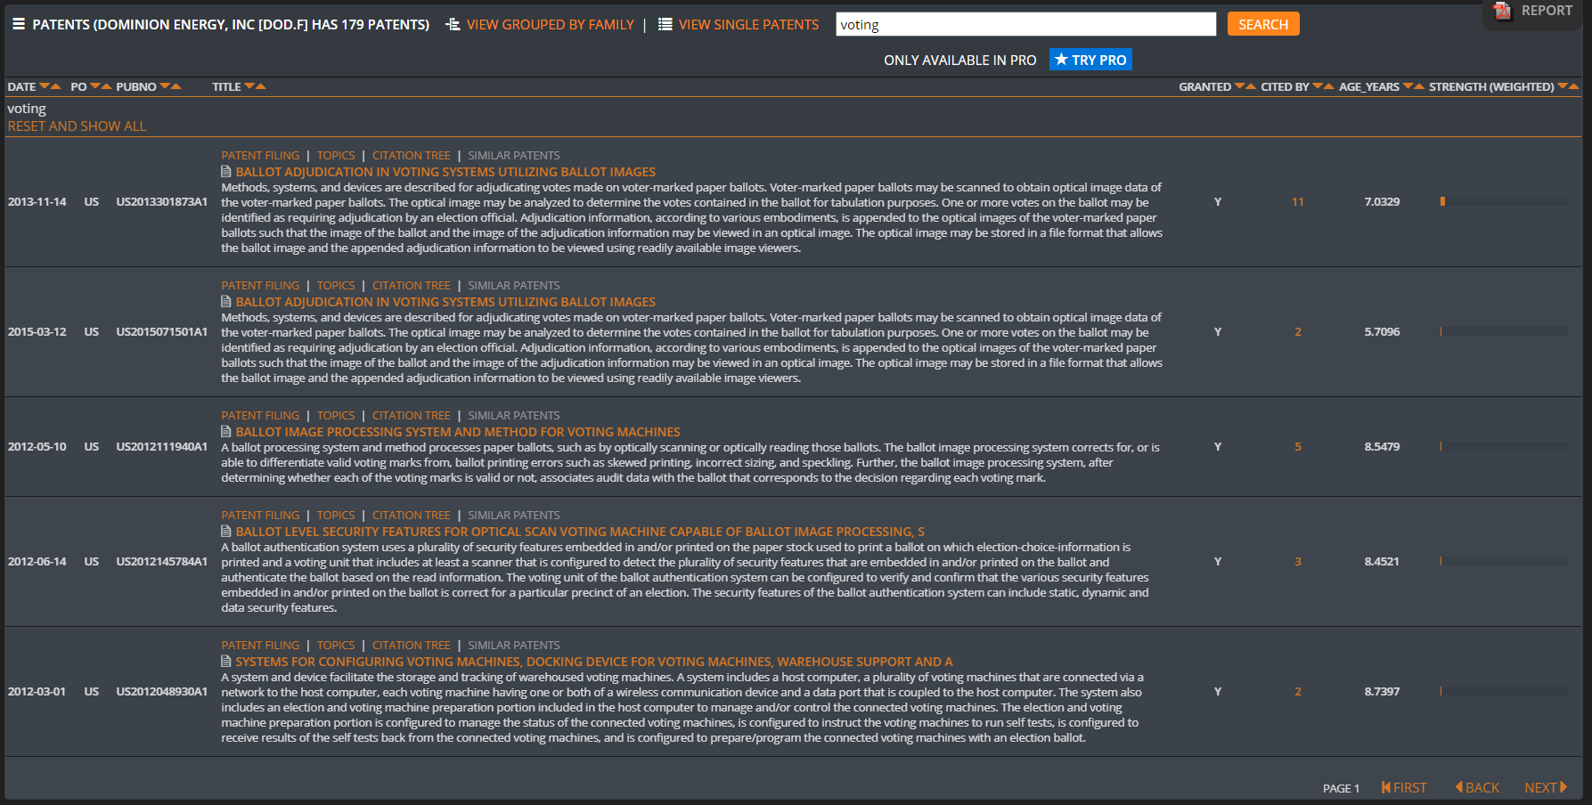1592x805 pixels.
Task: Click the star icon in TRY PRO
Action: click(x=1060, y=60)
